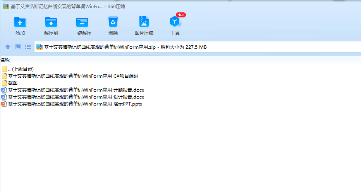Click the folder icon of 截图
This screenshot has height=191, width=361.
point(4,83)
